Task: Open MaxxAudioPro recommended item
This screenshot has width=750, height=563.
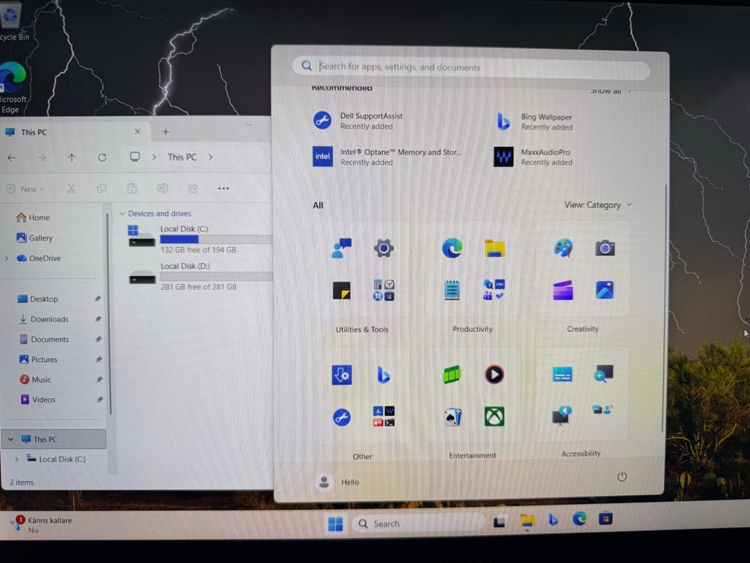Action: point(534,157)
